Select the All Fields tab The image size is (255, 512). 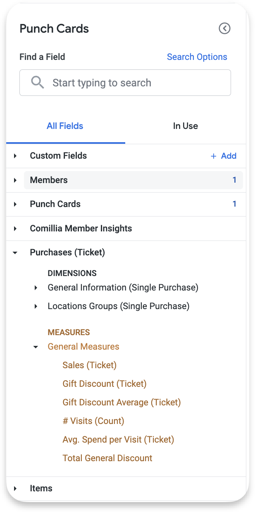[x=65, y=126]
